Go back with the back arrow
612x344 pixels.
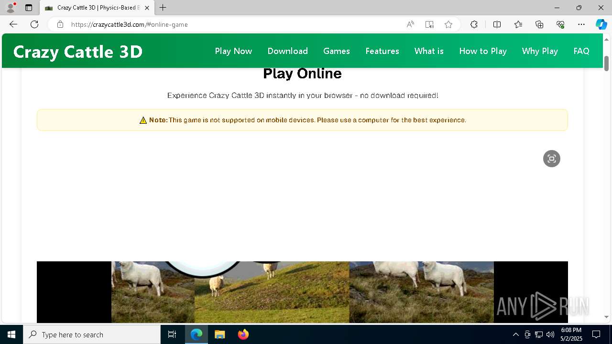click(x=13, y=24)
